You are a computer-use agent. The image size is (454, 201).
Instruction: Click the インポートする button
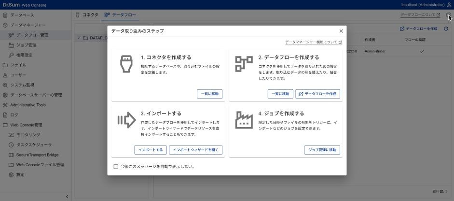pyautogui.click(x=151, y=150)
